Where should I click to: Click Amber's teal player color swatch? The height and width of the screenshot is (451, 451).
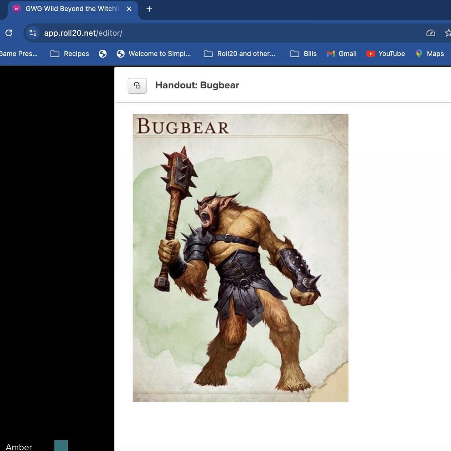click(x=61, y=446)
